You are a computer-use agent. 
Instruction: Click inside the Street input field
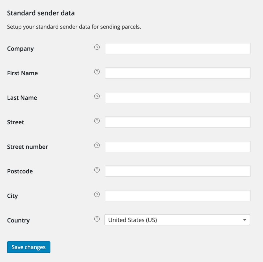pos(177,122)
